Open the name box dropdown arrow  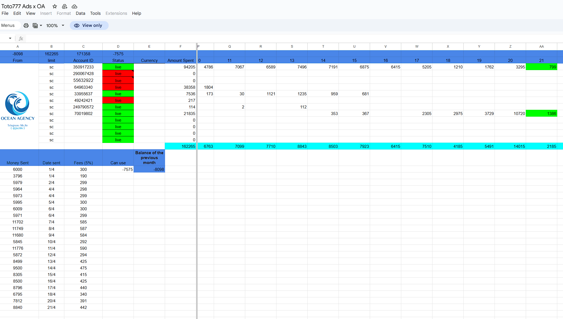point(10,38)
